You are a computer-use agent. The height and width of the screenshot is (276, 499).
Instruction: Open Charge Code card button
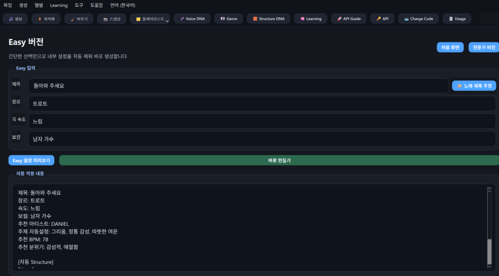tap(419, 19)
